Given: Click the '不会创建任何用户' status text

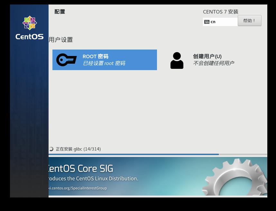Looking at the screenshot, I should click(x=214, y=63).
